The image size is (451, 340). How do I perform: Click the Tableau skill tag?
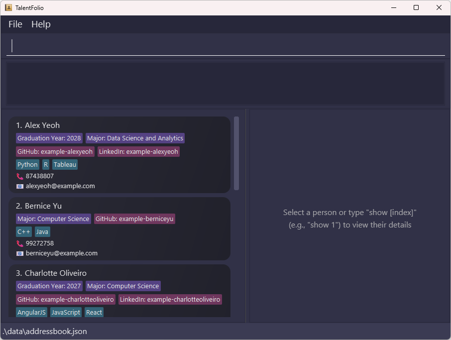click(x=65, y=165)
